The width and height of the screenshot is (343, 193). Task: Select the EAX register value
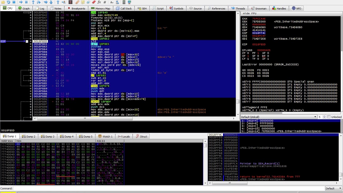coord(259,19)
